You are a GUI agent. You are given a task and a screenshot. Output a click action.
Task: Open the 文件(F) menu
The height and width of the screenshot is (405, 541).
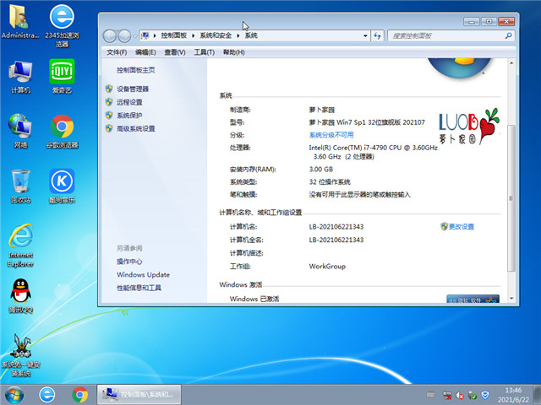click(117, 52)
